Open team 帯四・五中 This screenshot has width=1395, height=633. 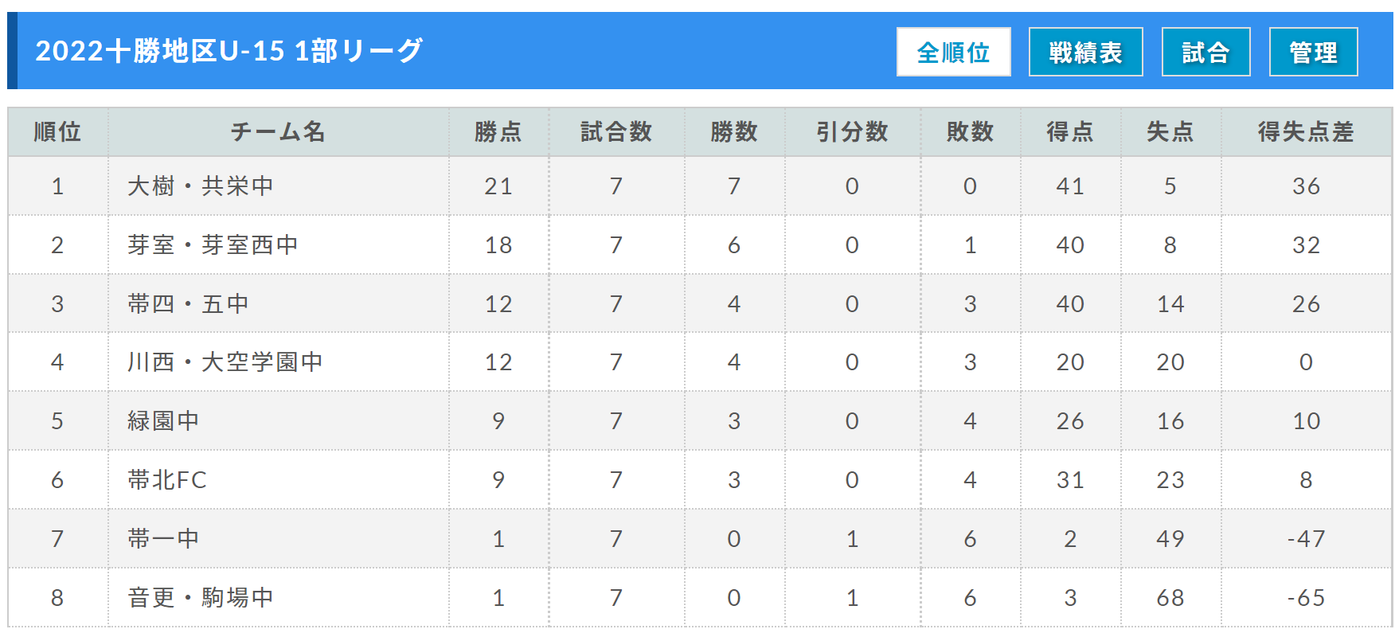(x=189, y=304)
